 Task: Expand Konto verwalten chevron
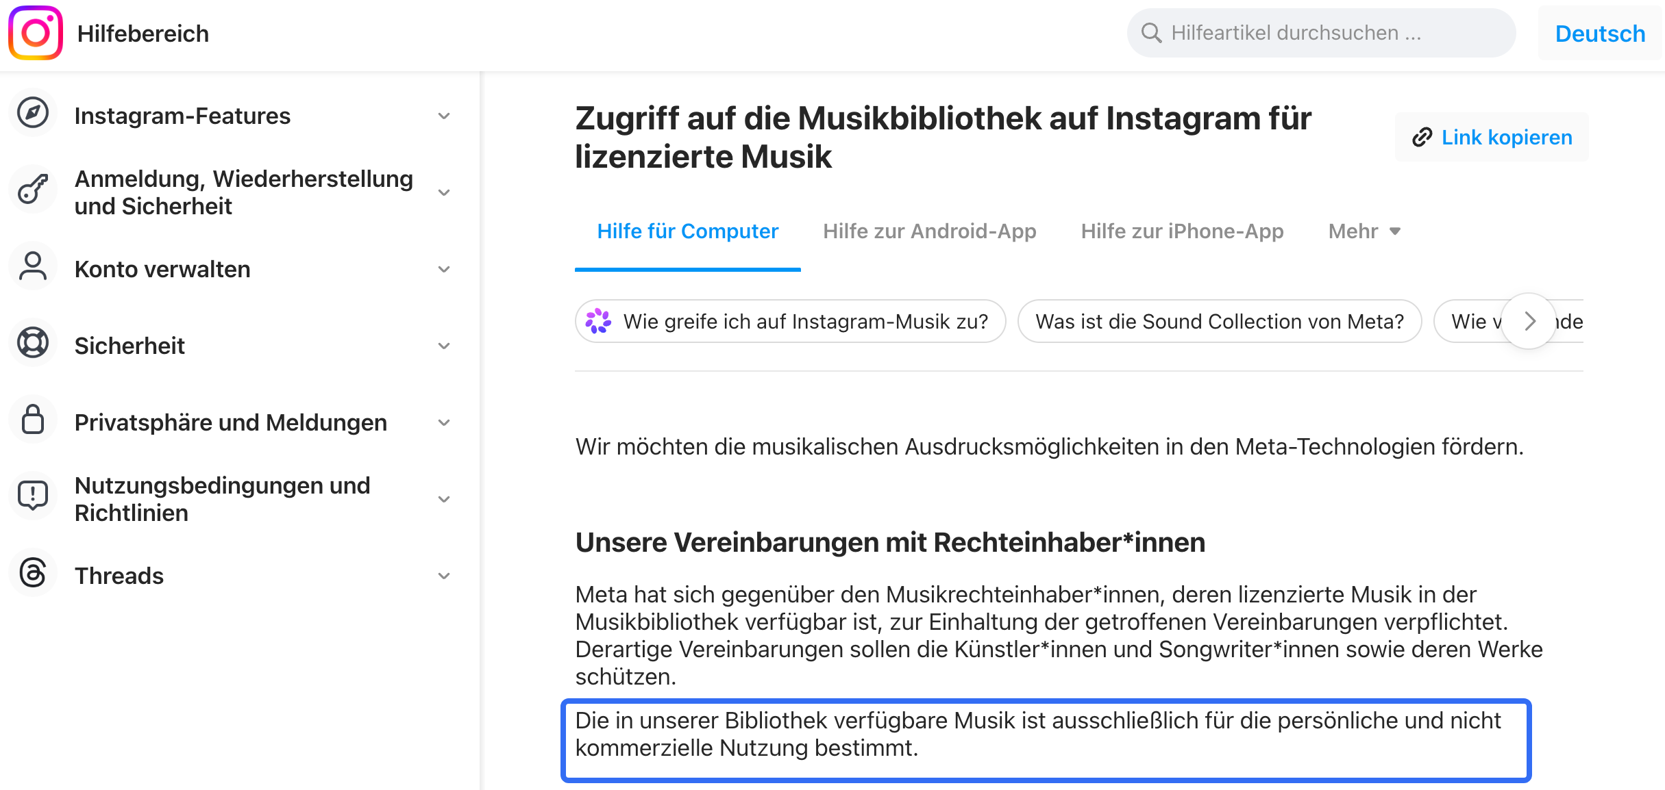pyautogui.click(x=444, y=270)
